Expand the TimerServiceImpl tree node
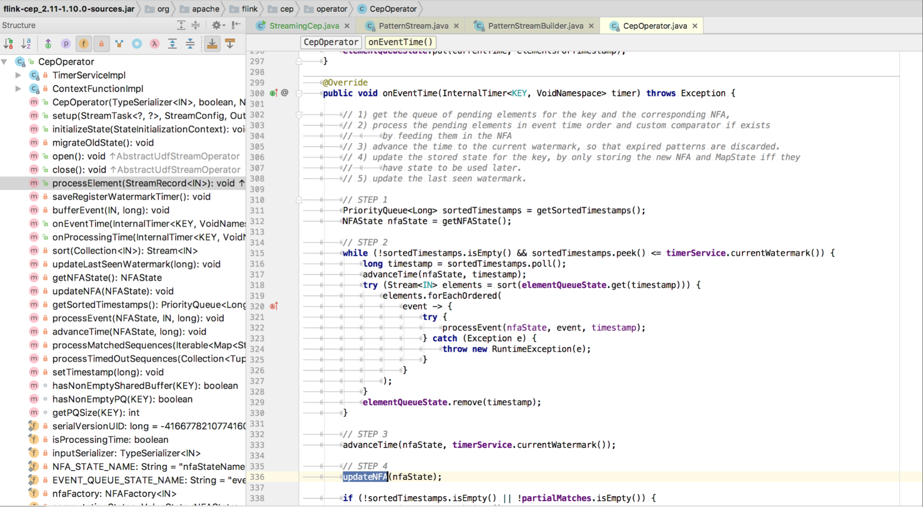 18,75
